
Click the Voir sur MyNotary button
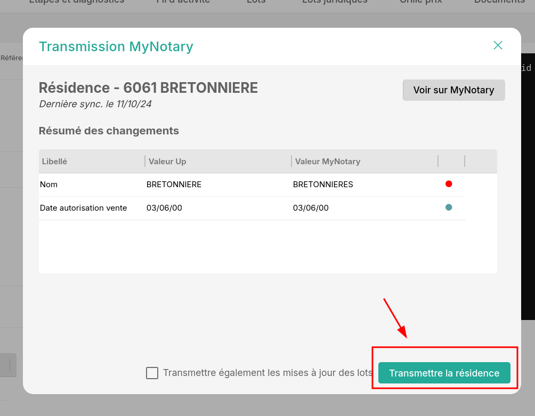pyautogui.click(x=454, y=90)
